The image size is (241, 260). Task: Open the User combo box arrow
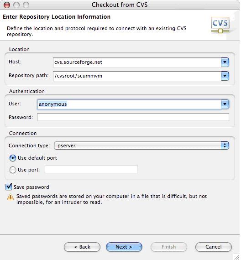coord(225,104)
